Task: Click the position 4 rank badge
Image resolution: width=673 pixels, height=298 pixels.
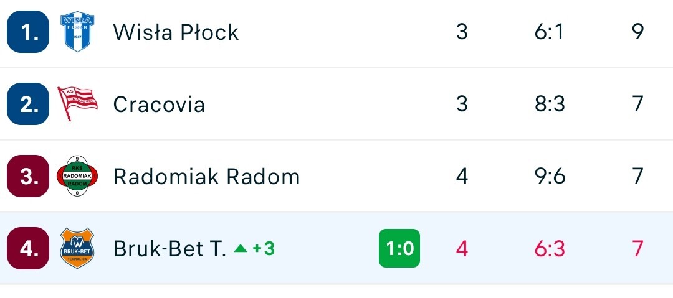Action: pos(27,249)
